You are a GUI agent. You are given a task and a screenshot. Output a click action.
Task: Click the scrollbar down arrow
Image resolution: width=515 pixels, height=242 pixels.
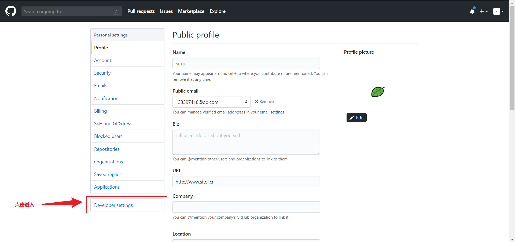(512, 239)
